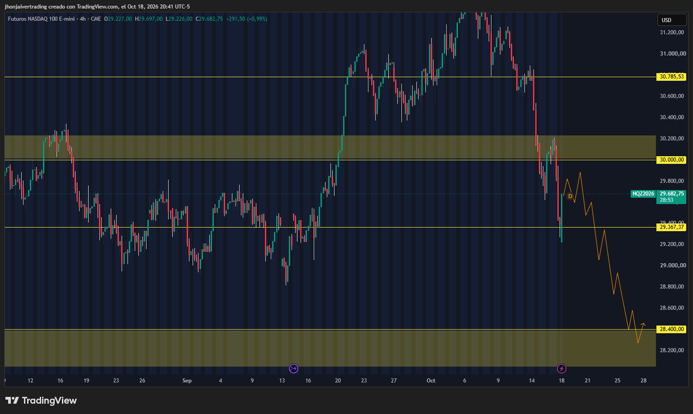
Task: Click the high value H29.697,00
Action: coord(149,19)
